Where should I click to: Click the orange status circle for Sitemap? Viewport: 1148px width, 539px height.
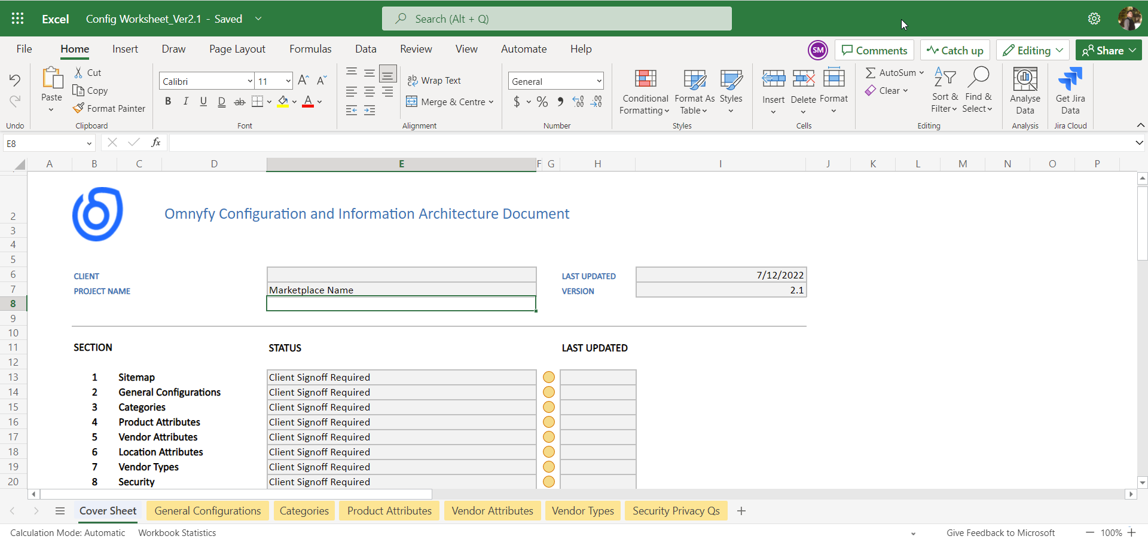(x=549, y=377)
